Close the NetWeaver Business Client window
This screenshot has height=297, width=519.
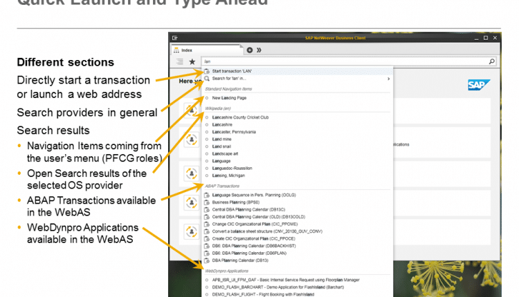coord(495,38)
